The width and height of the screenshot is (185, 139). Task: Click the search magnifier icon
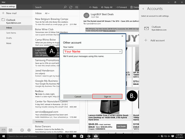click(65, 7)
